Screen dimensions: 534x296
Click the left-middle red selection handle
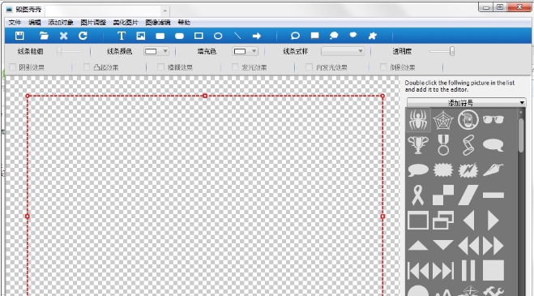coord(28,217)
